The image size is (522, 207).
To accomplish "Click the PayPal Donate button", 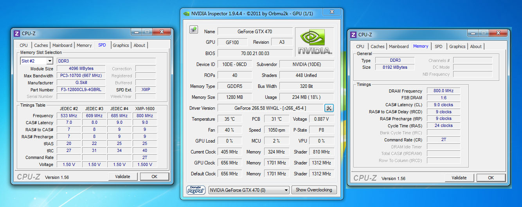I will point(196,190).
